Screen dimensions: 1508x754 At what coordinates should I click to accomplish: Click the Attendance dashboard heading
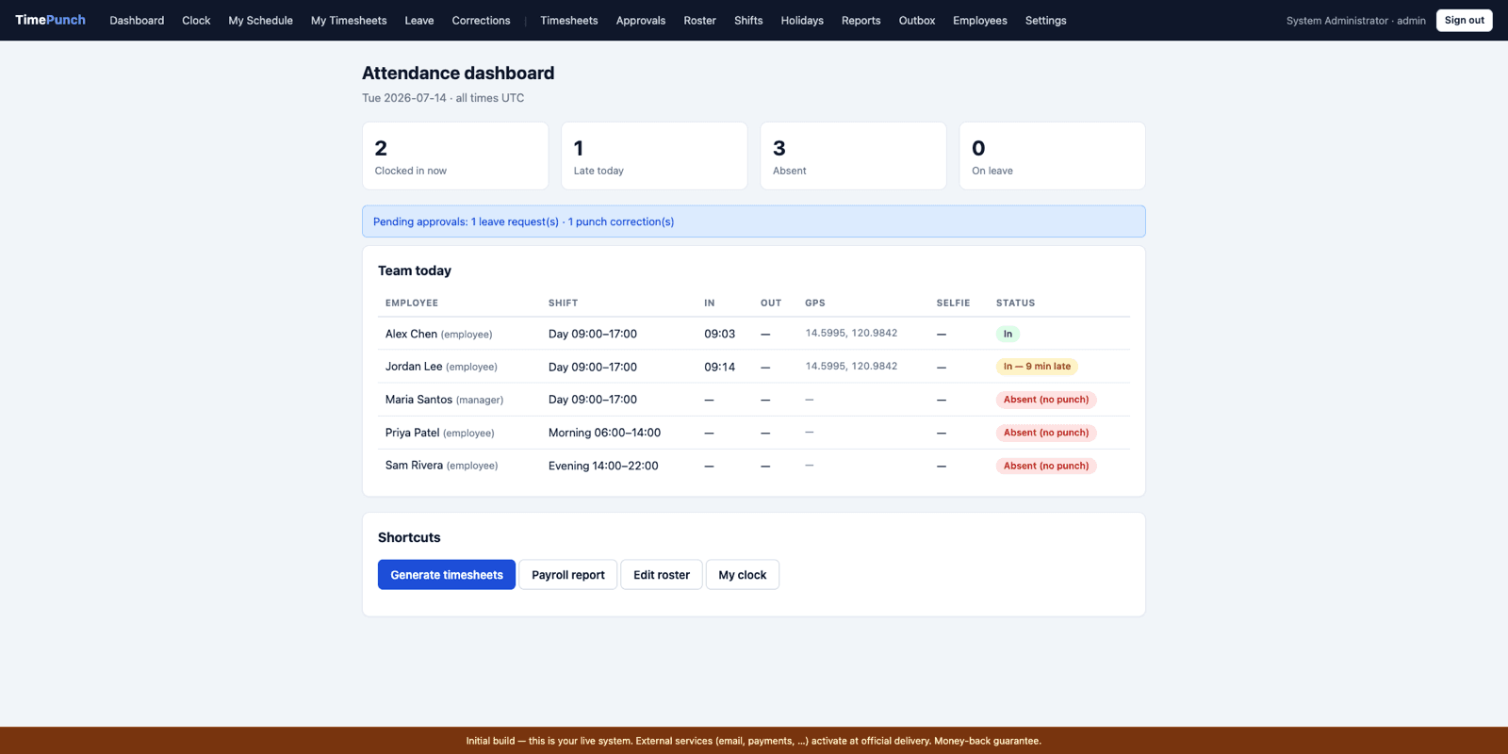point(458,73)
